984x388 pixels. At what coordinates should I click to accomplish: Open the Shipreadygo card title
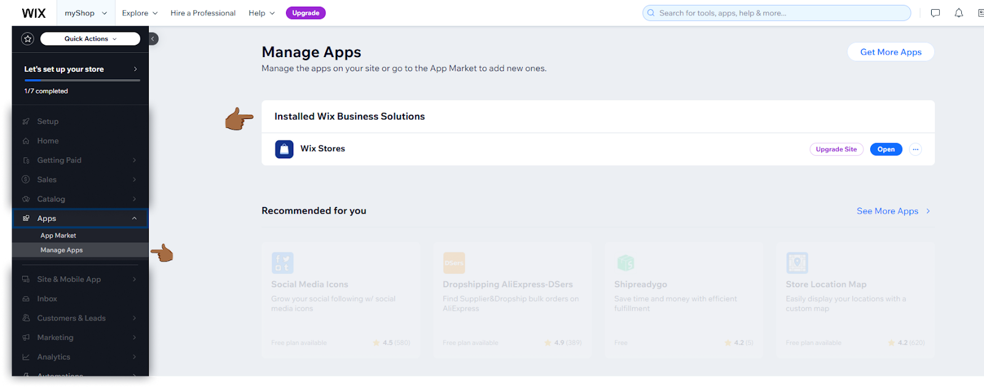[x=640, y=284]
